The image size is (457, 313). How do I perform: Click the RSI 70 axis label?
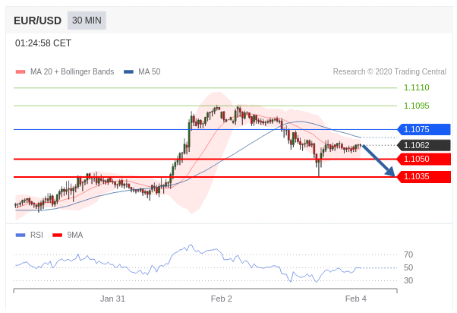pyautogui.click(x=408, y=255)
